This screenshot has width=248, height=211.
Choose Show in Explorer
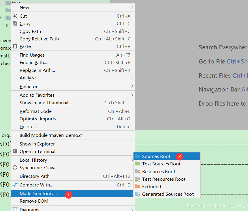[x=73, y=144]
